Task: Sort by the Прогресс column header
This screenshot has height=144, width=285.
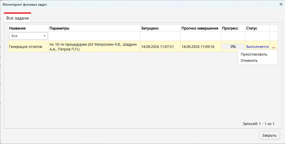Action: pos(233,28)
